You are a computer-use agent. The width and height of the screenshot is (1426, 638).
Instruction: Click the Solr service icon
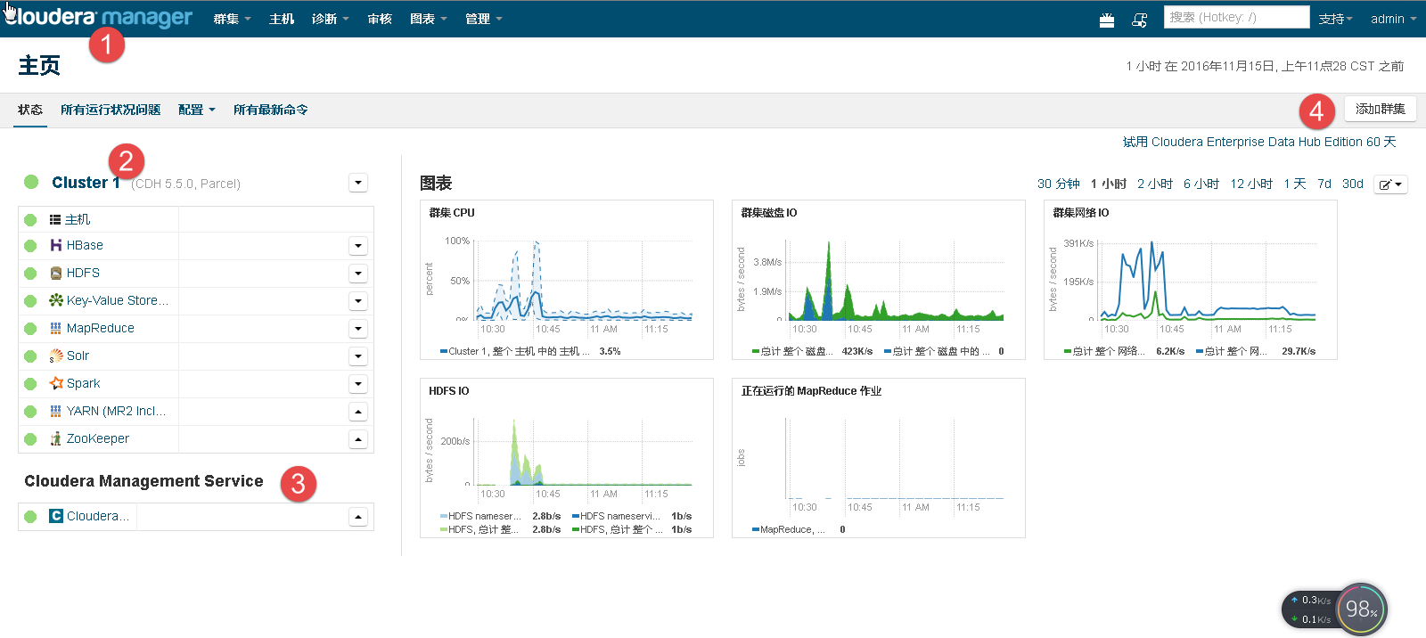point(56,356)
